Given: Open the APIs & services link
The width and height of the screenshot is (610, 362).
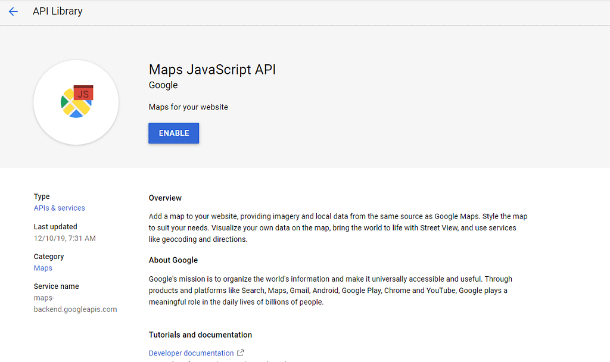Looking at the screenshot, I should (x=60, y=208).
